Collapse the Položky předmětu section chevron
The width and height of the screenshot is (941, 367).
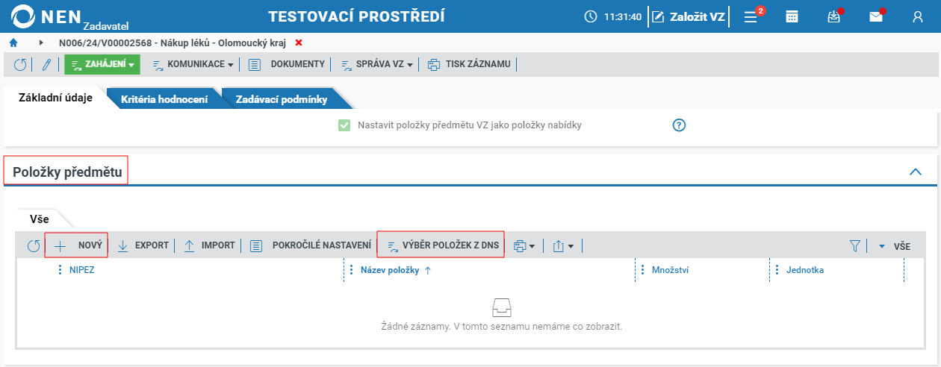(916, 172)
